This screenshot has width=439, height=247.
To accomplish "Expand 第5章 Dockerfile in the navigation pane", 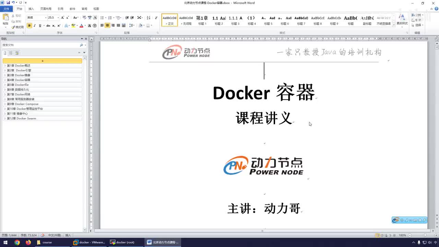I will (x=5, y=85).
